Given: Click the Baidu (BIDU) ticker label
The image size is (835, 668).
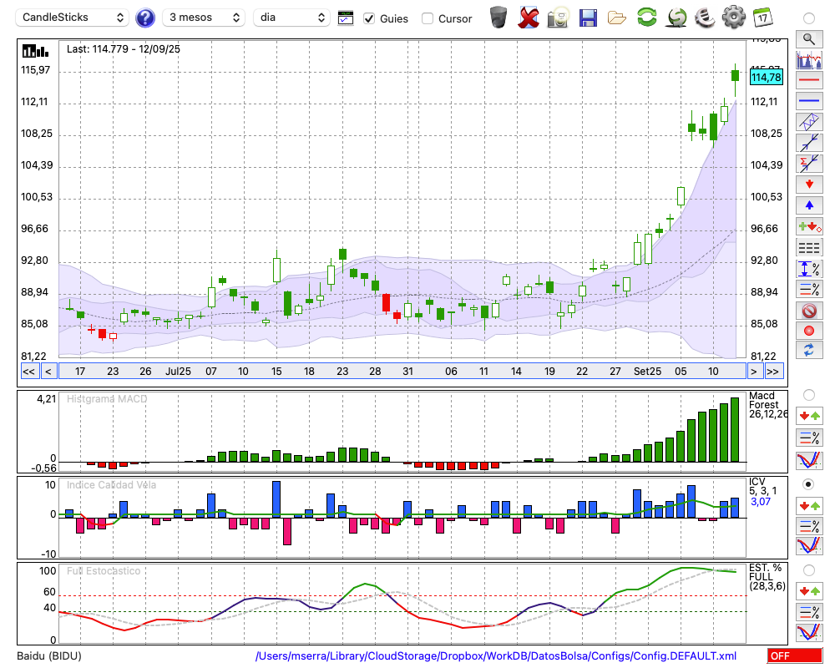Looking at the screenshot, I should click(49, 655).
